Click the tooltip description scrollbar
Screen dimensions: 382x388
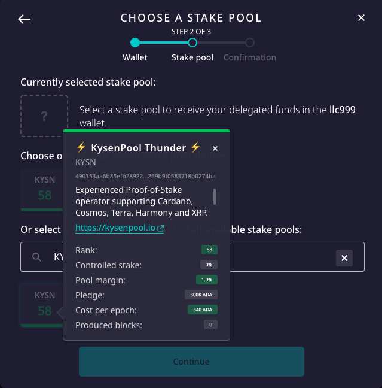pos(215,196)
